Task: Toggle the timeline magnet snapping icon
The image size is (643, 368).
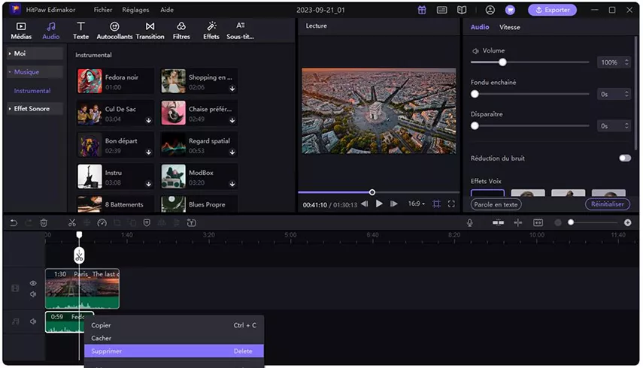Action: 499,223
